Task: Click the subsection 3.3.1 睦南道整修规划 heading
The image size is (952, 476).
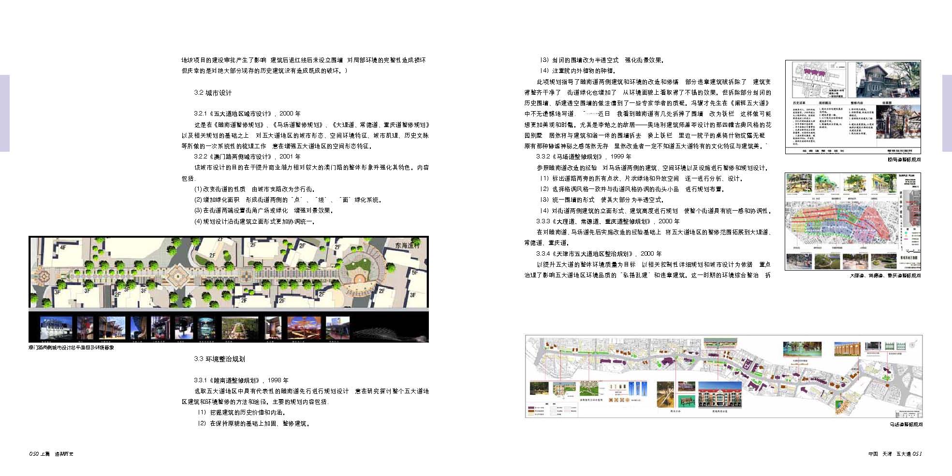Action: coord(241,380)
